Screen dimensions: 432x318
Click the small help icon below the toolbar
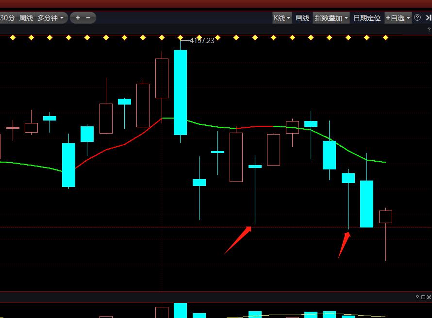[x=429, y=30]
